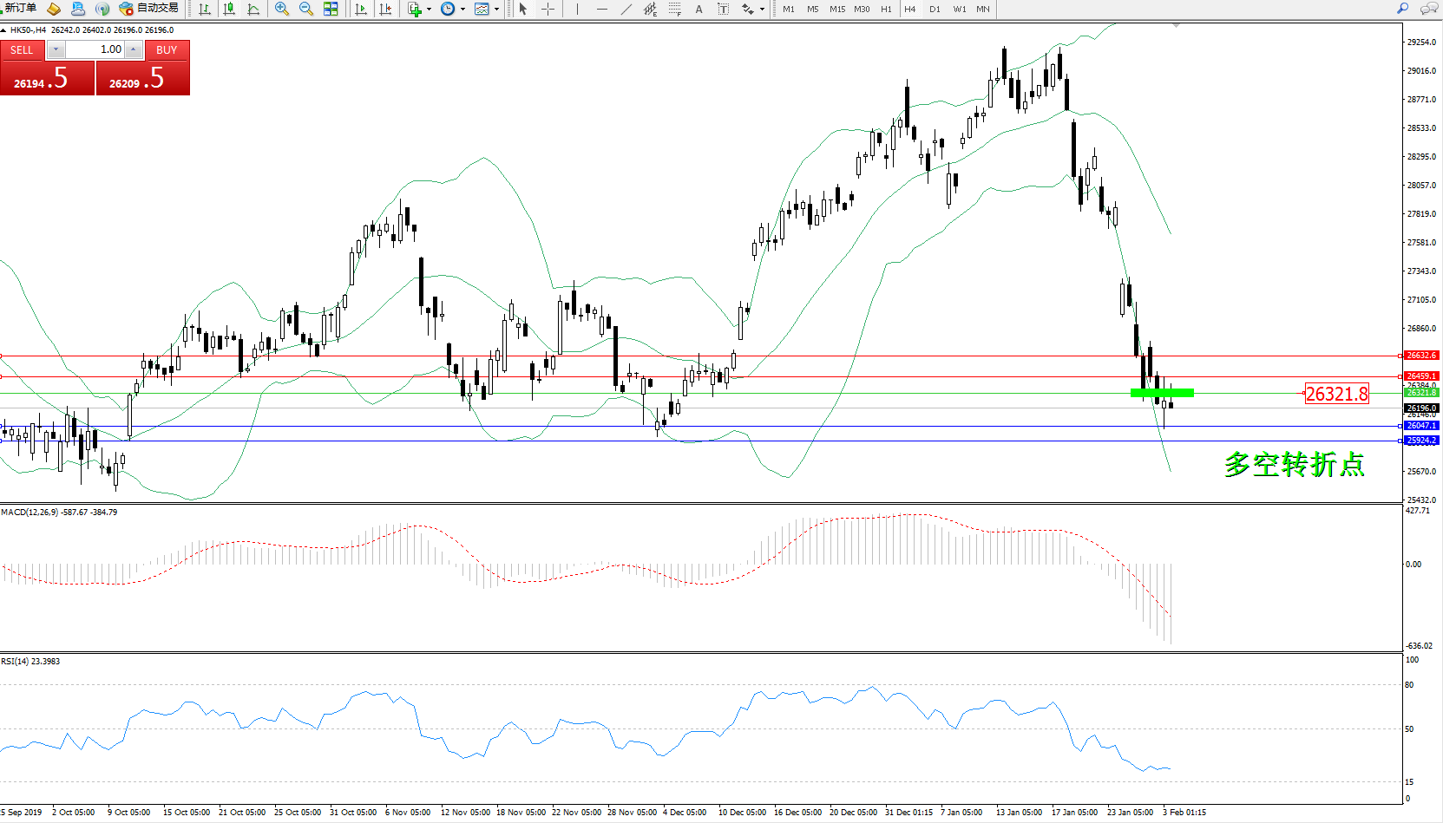The image size is (1443, 823).
Task: Pick the horizontal line drawing tool
Action: tap(601, 9)
